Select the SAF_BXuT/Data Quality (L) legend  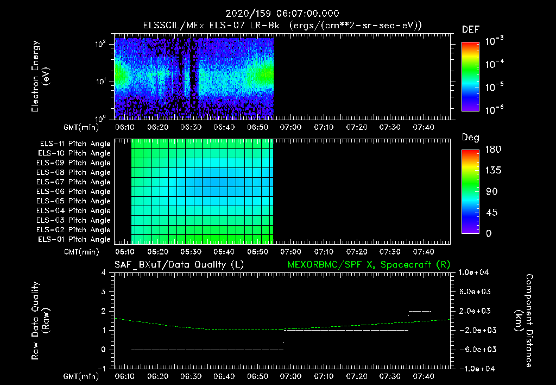click(179, 265)
